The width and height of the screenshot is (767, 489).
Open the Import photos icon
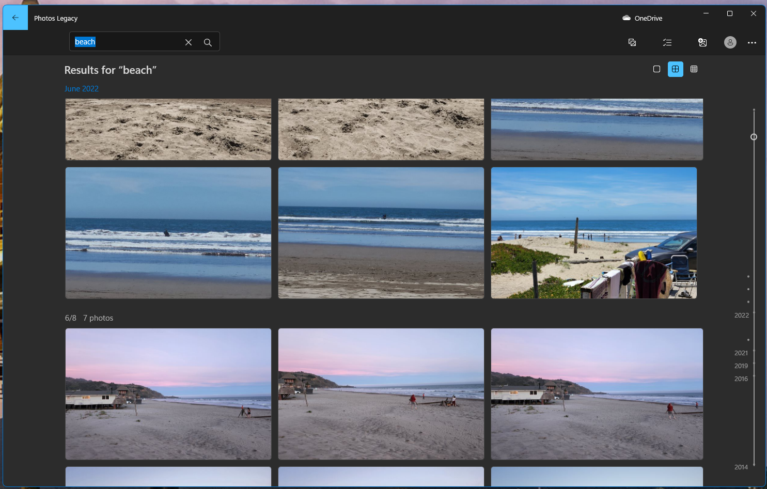tap(702, 42)
